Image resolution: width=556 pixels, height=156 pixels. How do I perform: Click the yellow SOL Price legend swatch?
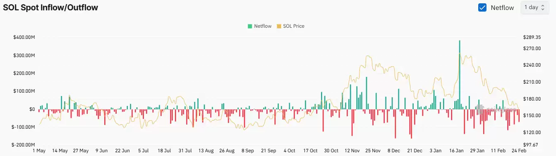point(279,26)
